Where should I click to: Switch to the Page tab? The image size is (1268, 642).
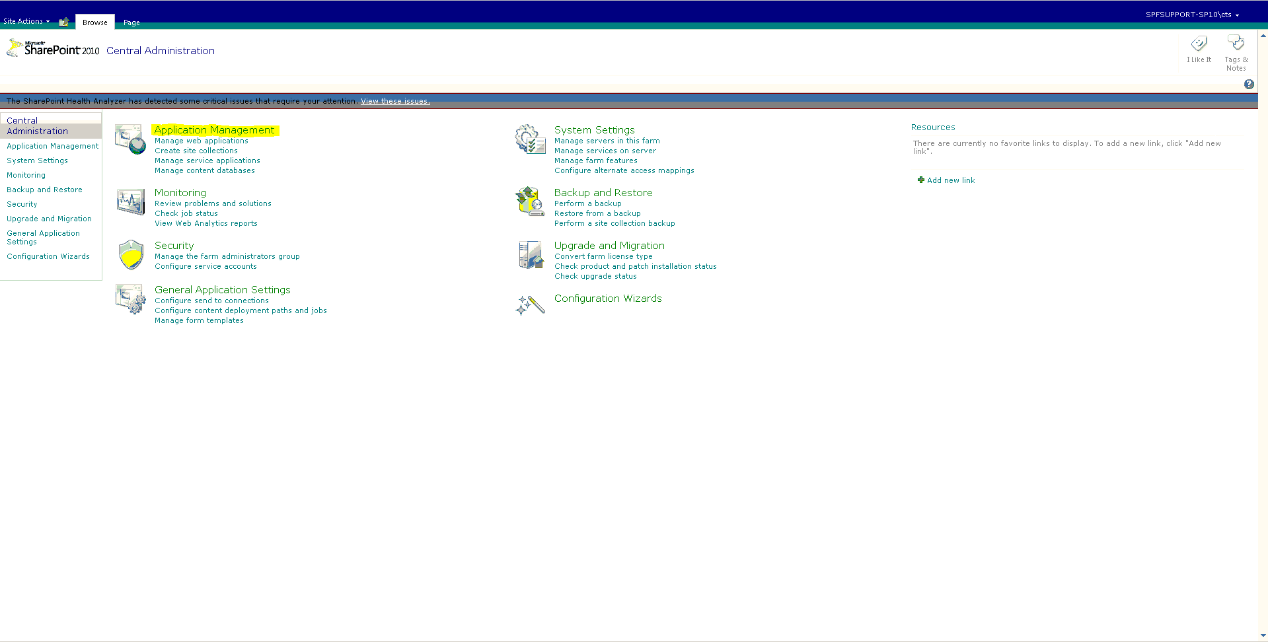click(x=131, y=22)
